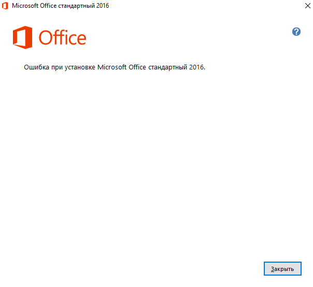Screen dimensions: 313x287
Task: Click the blank area left of Закрыть button
Action: 155,269
